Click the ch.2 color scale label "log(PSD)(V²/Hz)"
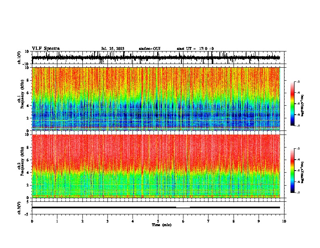The height and width of the screenshot is (248, 320). (303, 172)
